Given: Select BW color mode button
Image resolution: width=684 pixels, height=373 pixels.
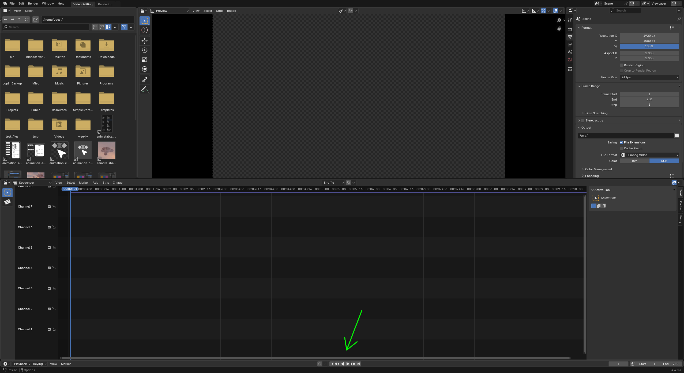Looking at the screenshot, I should [634, 161].
